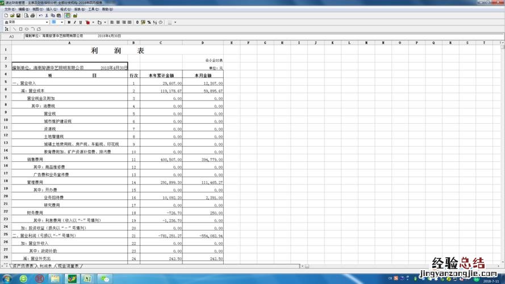Open the WeChat taskbar icon
505x284 pixels.
[x=105, y=278]
